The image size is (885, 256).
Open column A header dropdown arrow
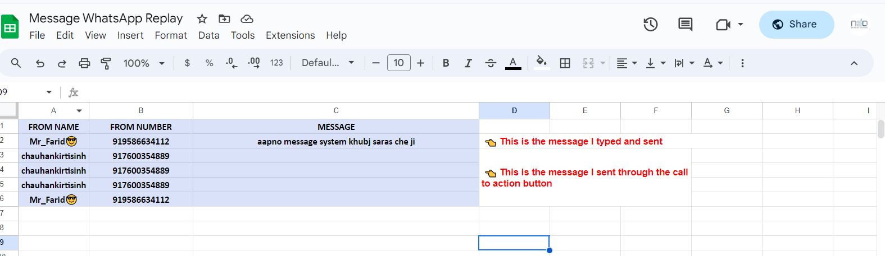[x=79, y=111]
